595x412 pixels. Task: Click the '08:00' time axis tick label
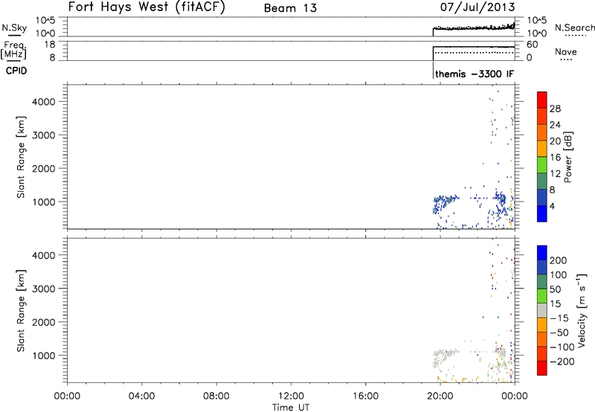pyautogui.click(x=216, y=396)
